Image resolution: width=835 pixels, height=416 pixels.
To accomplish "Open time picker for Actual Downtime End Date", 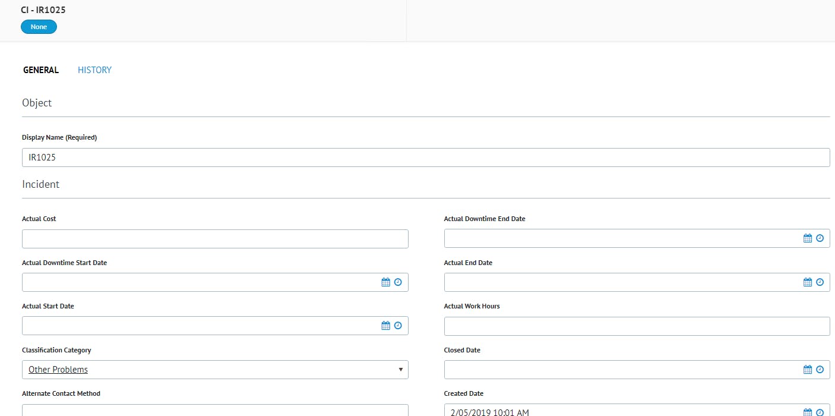I will 820,238.
